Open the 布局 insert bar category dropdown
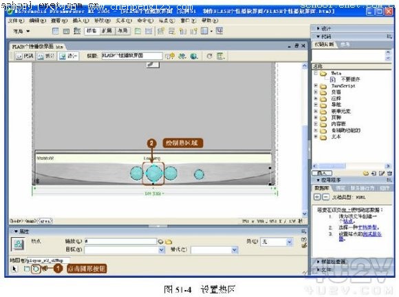Viewport: 399px width, 297px height. tap(21, 32)
